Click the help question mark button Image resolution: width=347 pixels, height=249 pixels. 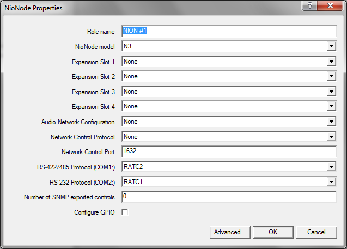309,5
